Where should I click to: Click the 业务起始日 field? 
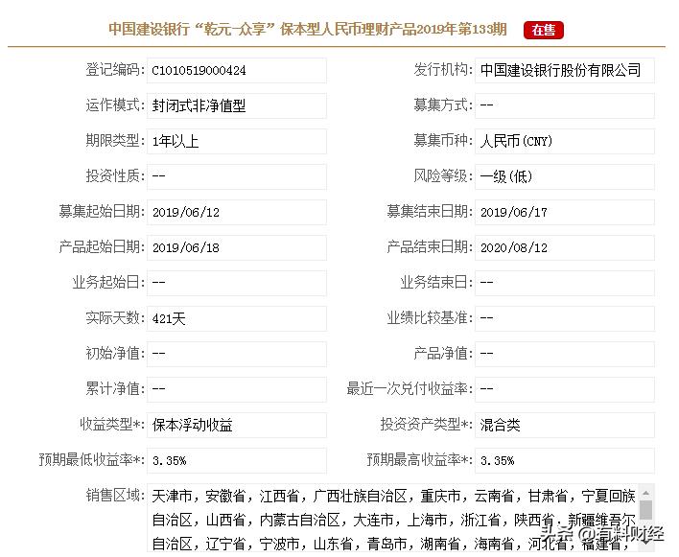point(237,283)
